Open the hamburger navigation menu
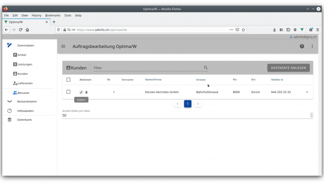324x184 pixels. (63, 46)
